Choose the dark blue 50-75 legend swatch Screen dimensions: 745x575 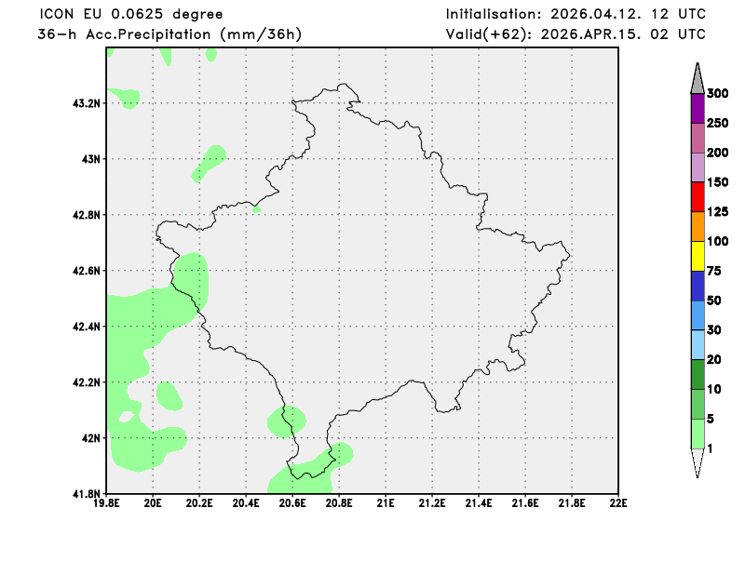(697, 286)
